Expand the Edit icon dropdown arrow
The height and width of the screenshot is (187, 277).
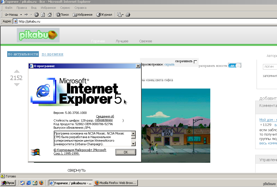[x=123, y=15]
